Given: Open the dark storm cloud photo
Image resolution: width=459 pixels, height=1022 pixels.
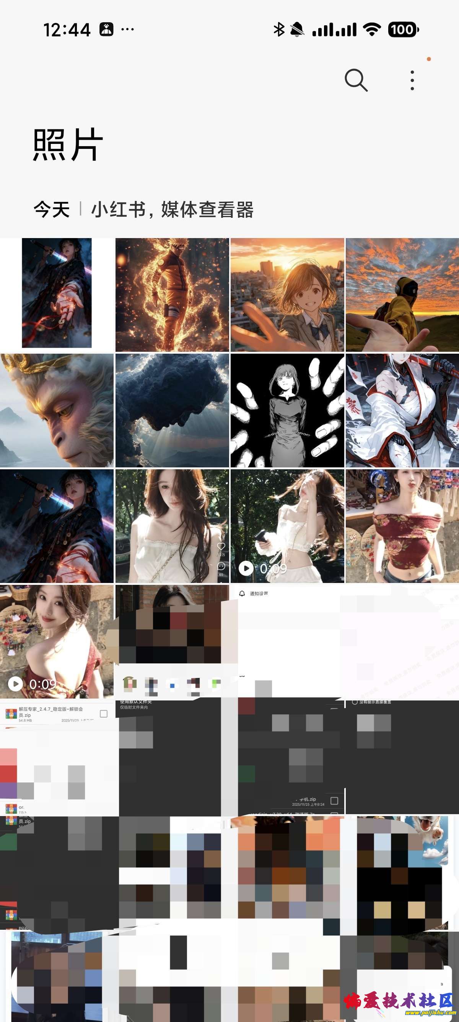Looking at the screenshot, I should tap(172, 410).
